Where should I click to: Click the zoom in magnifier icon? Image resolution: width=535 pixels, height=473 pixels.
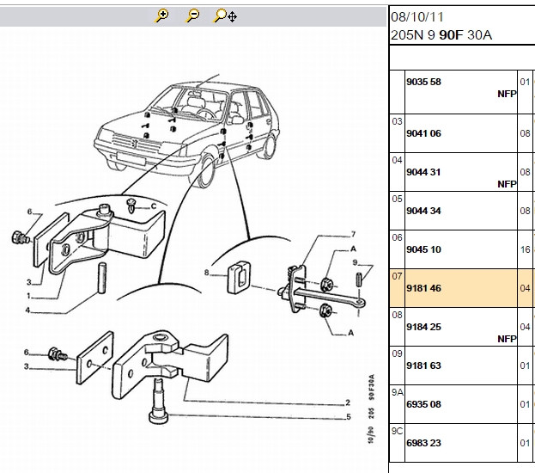point(161,15)
